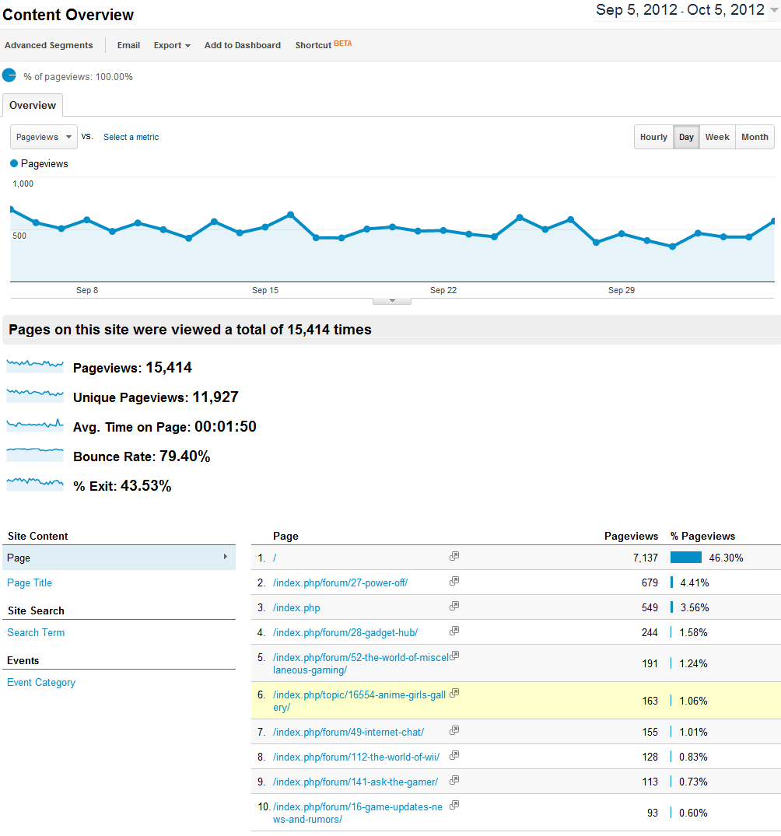Open 49-internet-chat external link icon
Screen dimensions: 781x836
coord(454,730)
